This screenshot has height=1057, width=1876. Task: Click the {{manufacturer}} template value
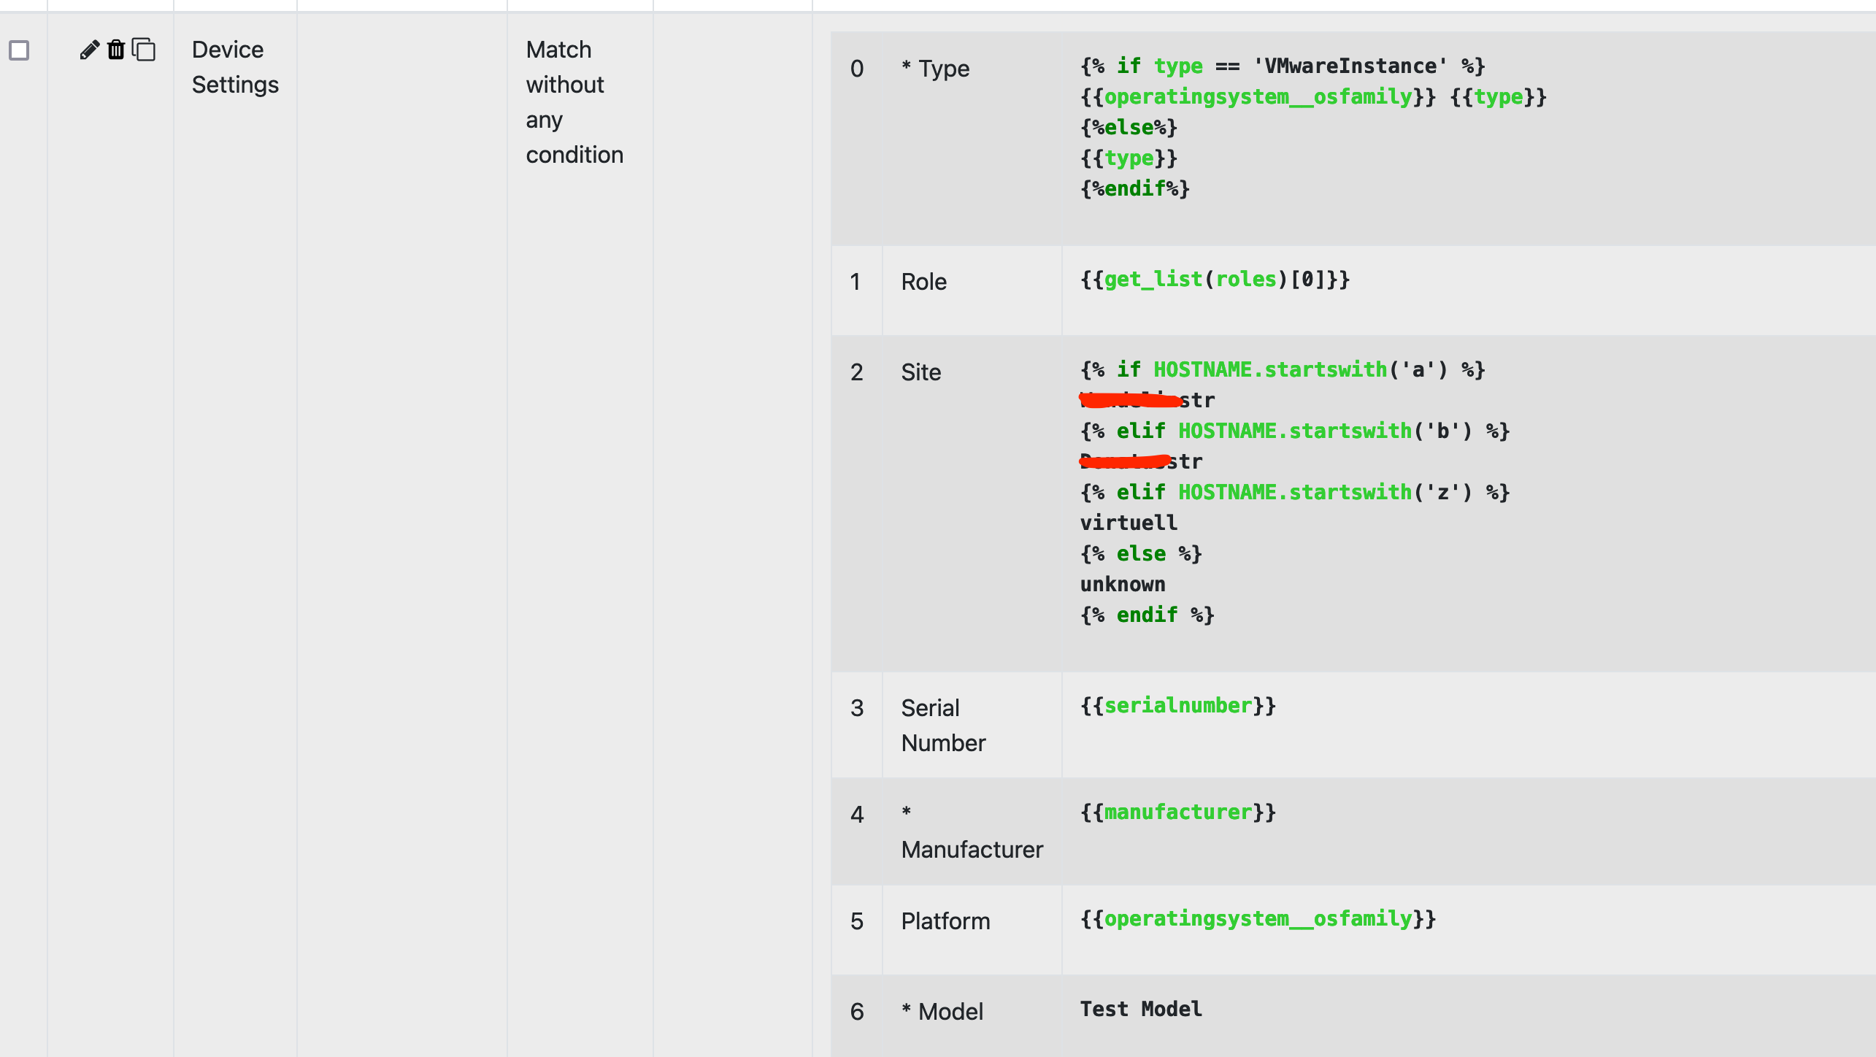[x=1177, y=812]
